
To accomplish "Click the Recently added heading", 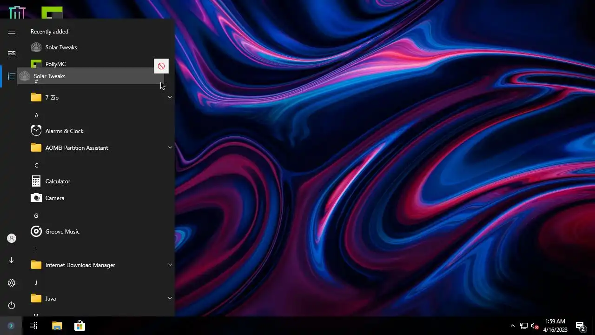I will (x=49, y=32).
